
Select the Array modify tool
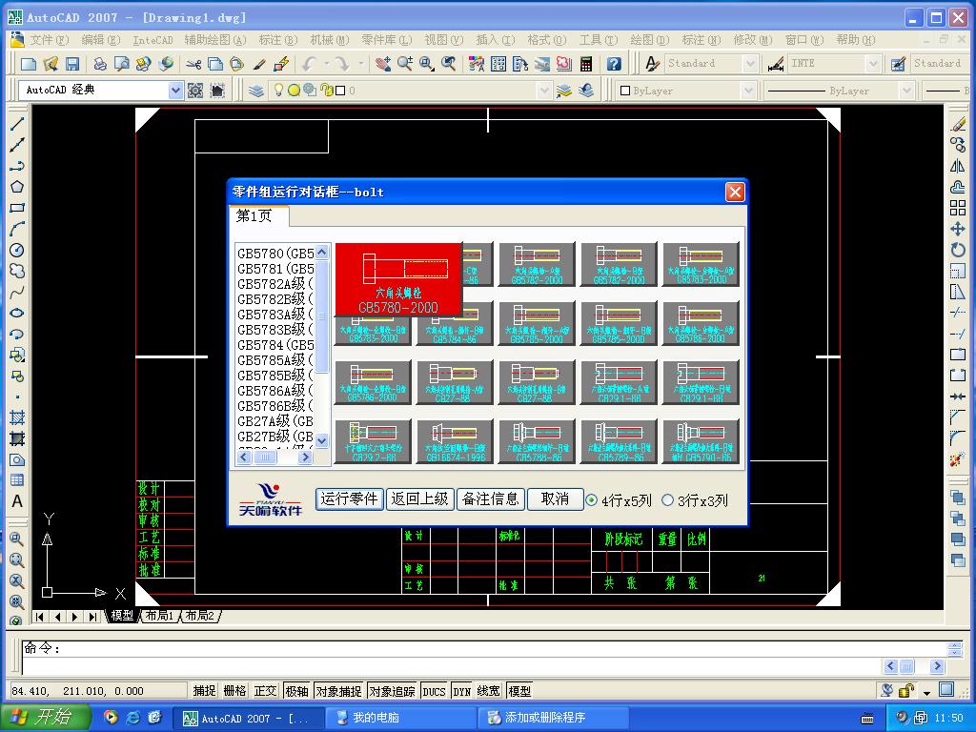(958, 208)
